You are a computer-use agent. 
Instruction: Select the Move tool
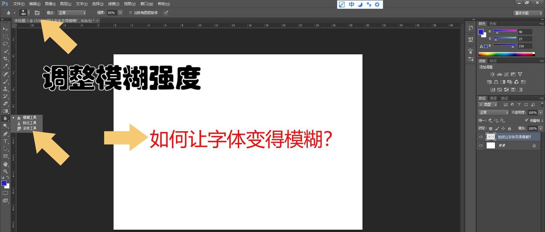click(x=5, y=29)
